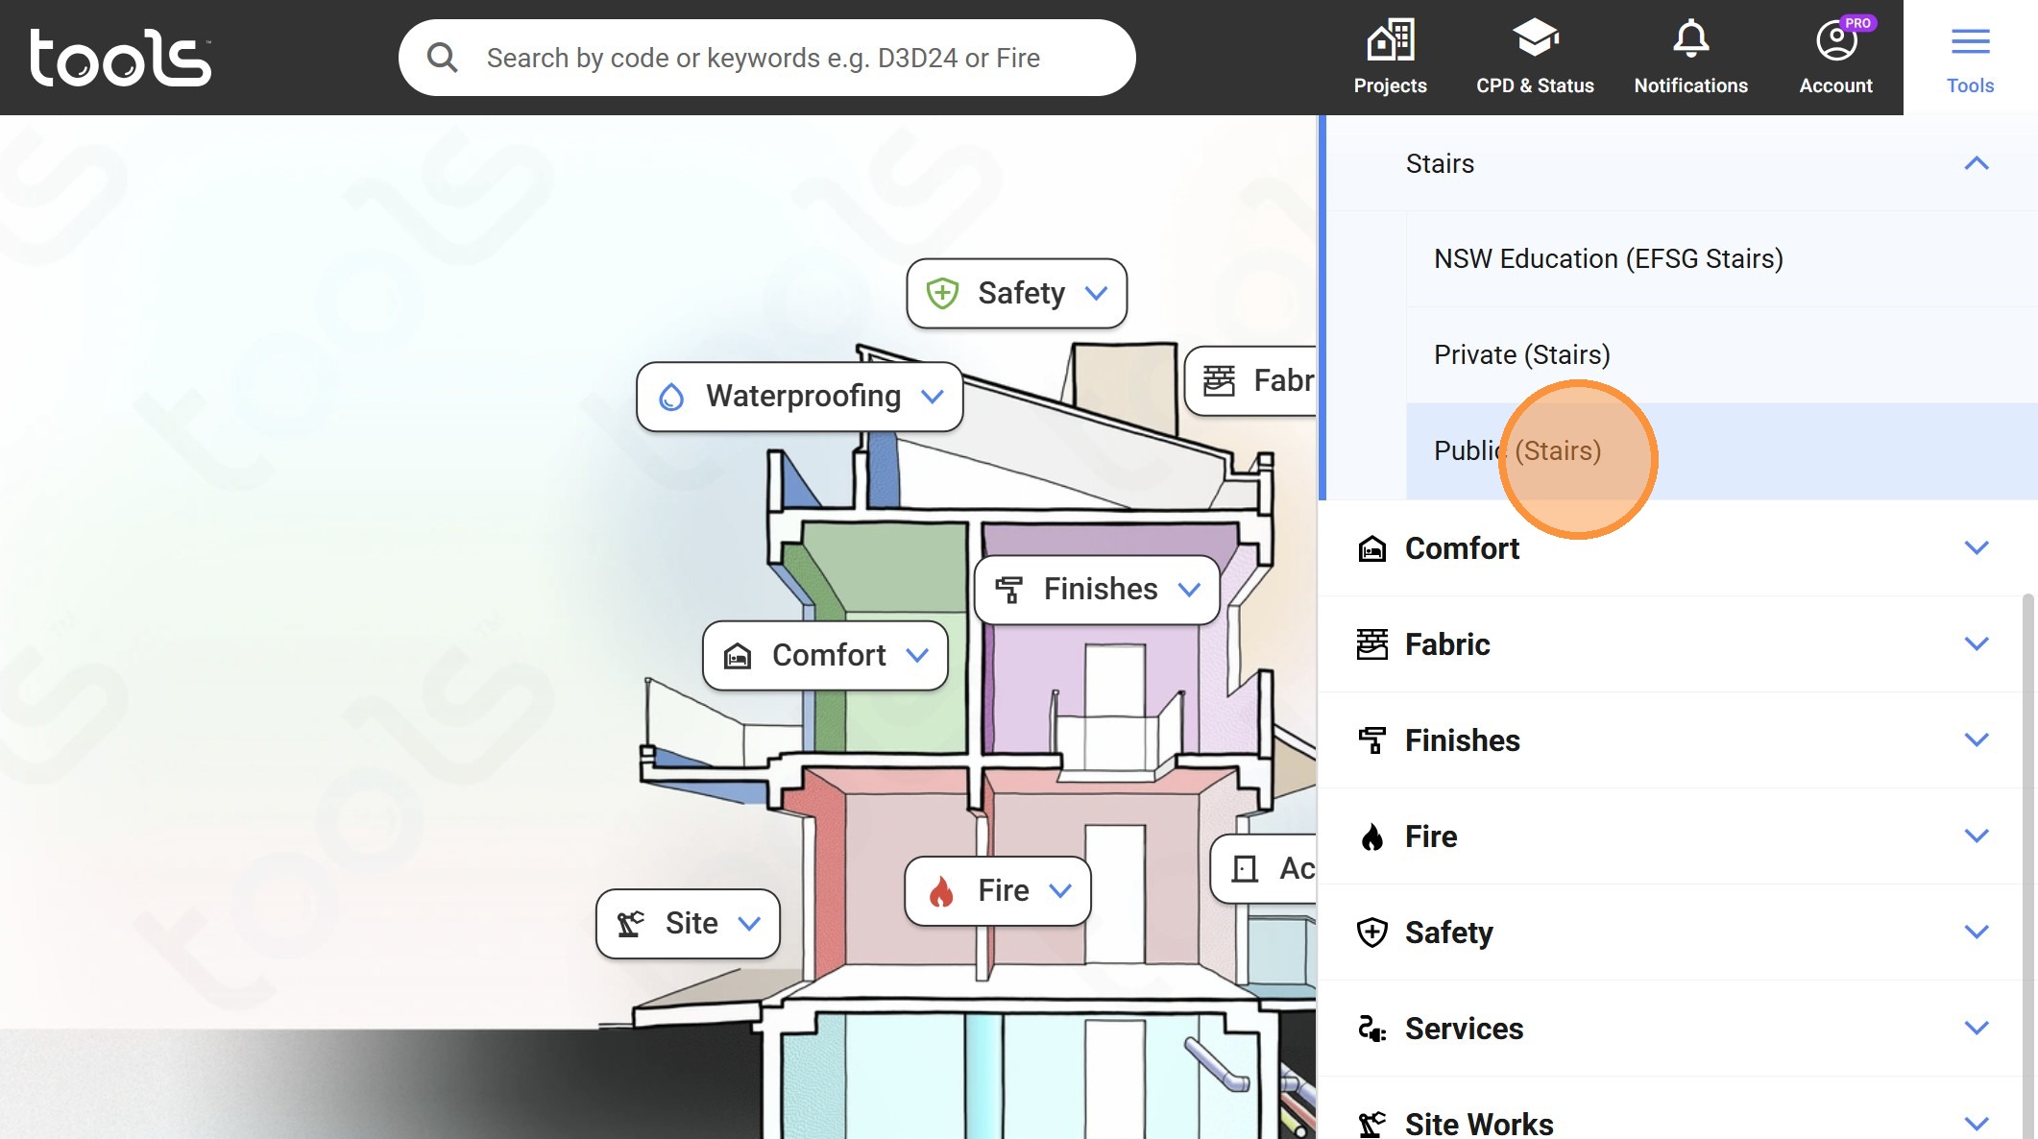Click the Tools hamburger menu icon

tap(1970, 41)
